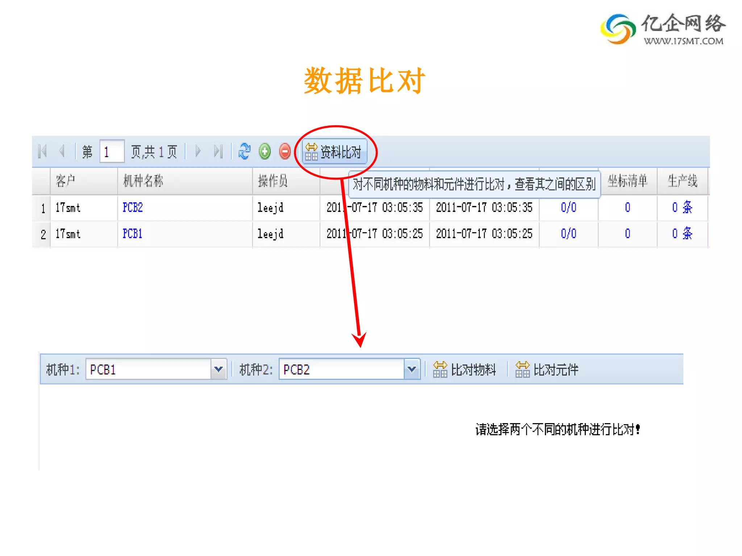Click leejd operator in PCB2 row
742x556 pixels.
[x=270, y=208]
